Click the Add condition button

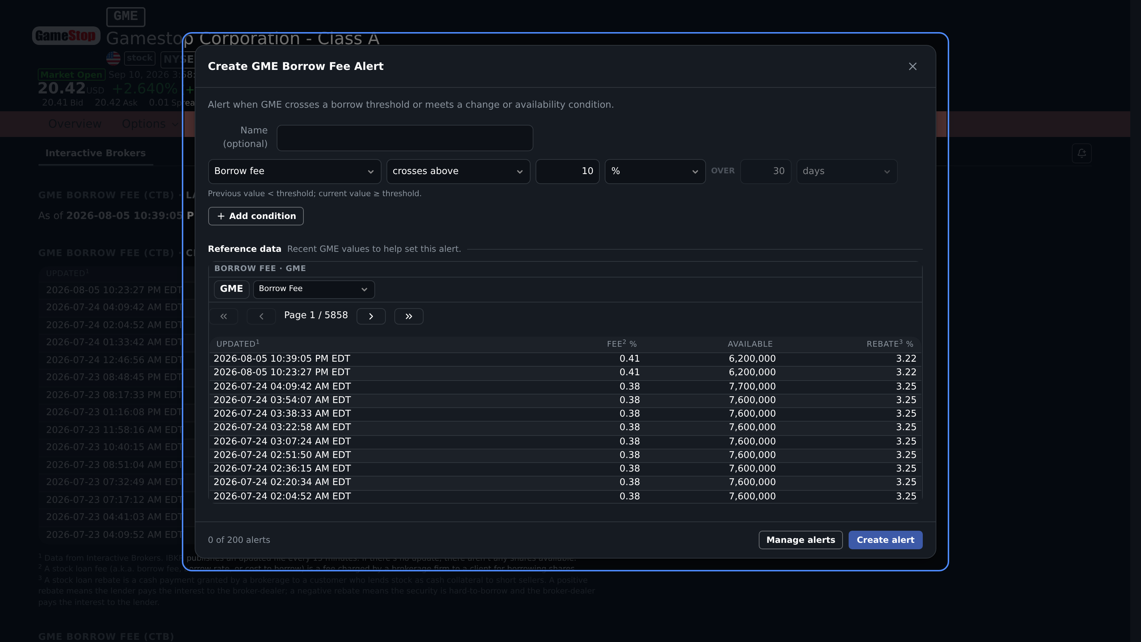tap(256, 216)
